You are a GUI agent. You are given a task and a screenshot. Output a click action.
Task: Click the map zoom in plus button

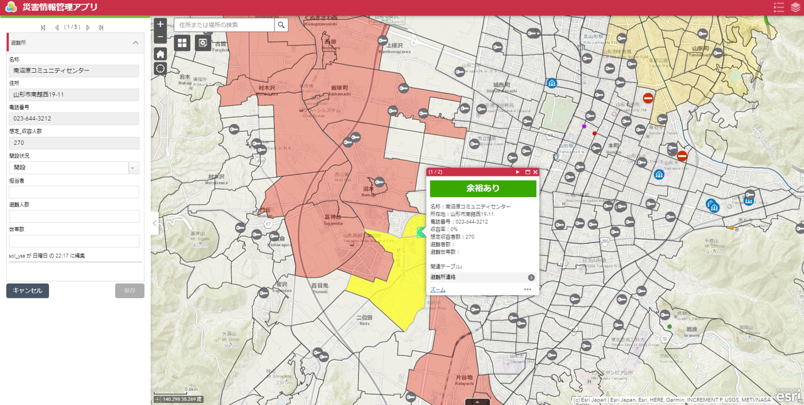[x=160, y=24]
